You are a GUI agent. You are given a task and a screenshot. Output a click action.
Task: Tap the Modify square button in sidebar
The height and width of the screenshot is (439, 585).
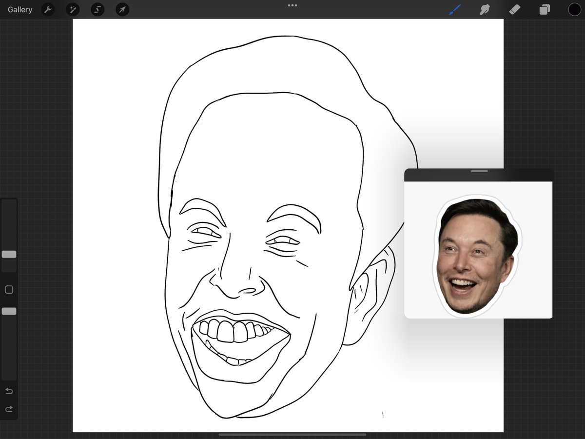pyautogui.click(x=9, y=290)
